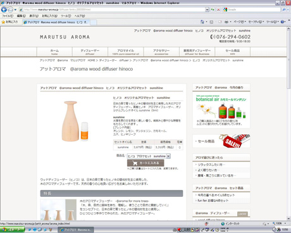Click the Home icon in command bar
Viewport: 291px width, 233px height.
coord(202,22)
